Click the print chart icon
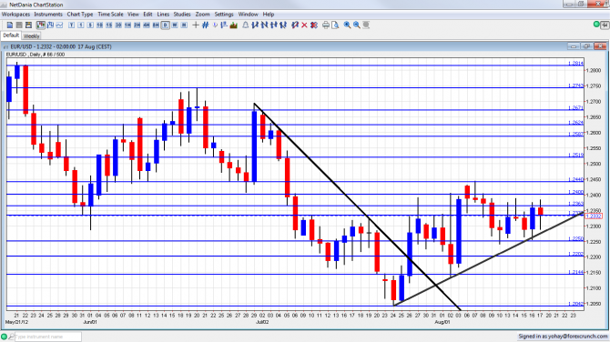This screenshot has height=342, width=610. click(x=326, y=25)
